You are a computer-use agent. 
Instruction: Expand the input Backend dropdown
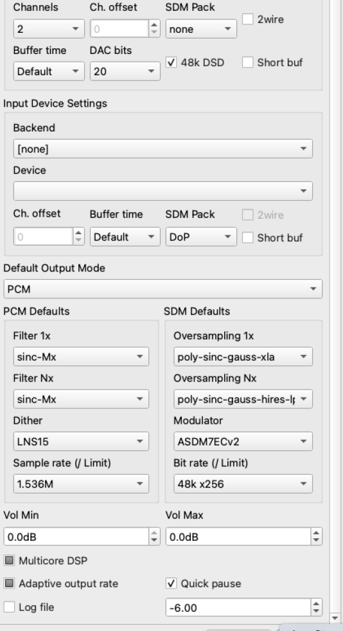[x=163, y=149]
